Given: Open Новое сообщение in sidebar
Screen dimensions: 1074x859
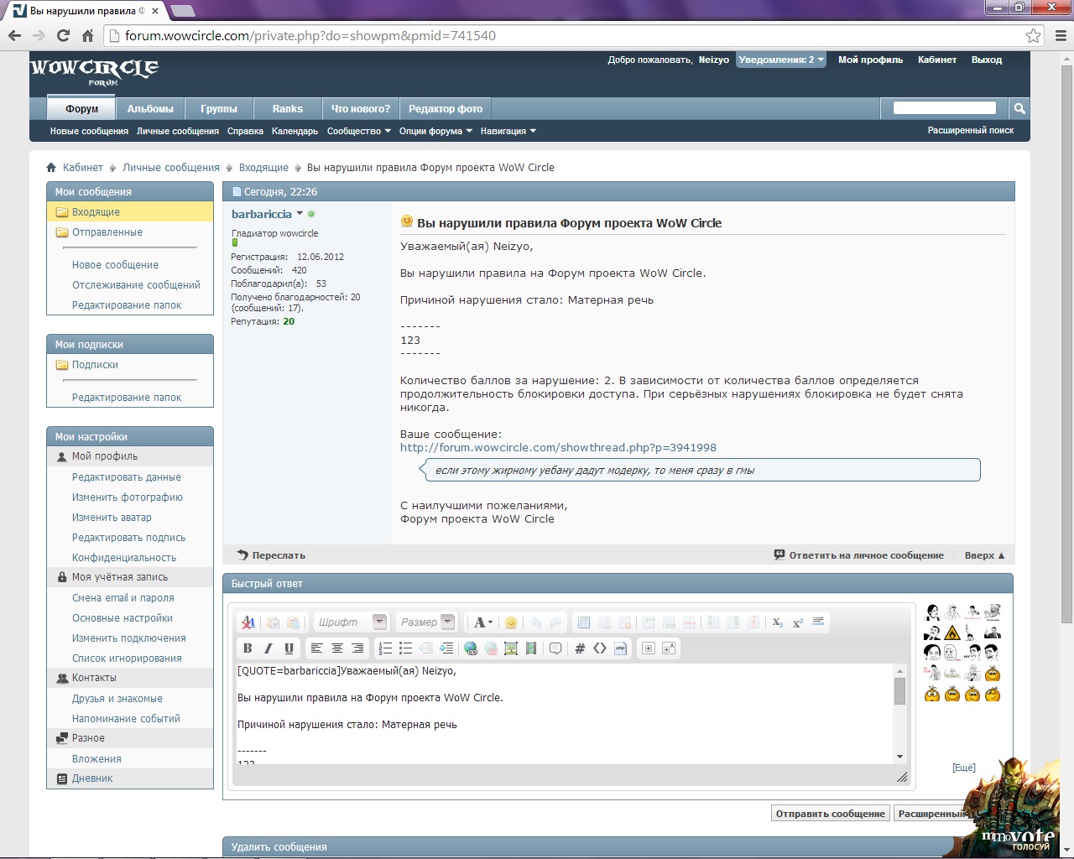Looking at the screenshot, I should [115, 265].
